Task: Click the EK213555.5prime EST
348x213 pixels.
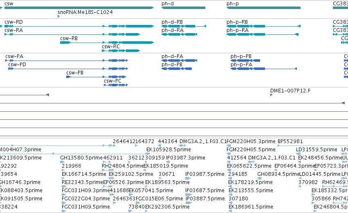Action: point(251,191)
